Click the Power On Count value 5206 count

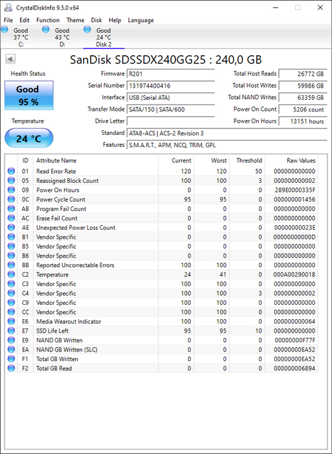click(x=303, y=110)
